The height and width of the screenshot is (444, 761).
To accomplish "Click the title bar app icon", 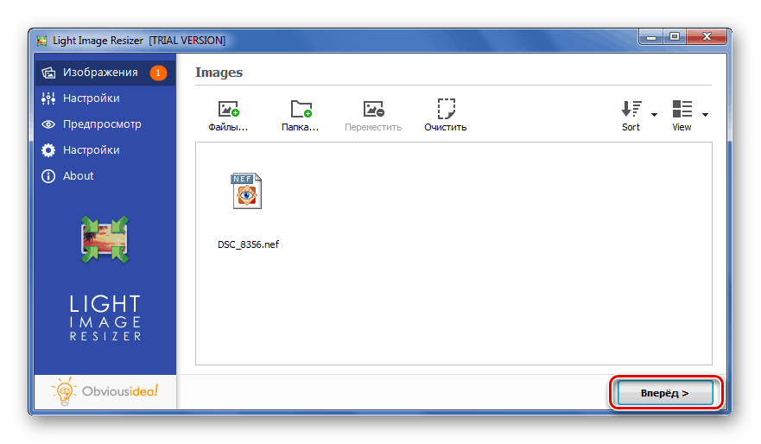I will tap(42, 41).
